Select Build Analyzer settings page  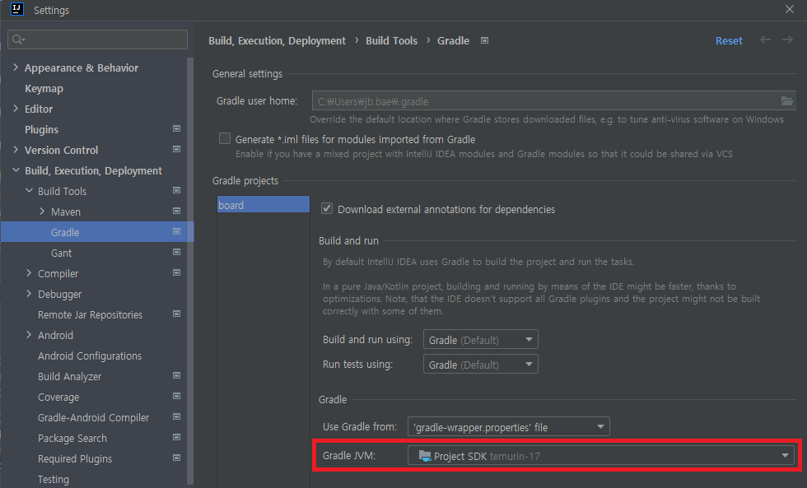[69, 376]
